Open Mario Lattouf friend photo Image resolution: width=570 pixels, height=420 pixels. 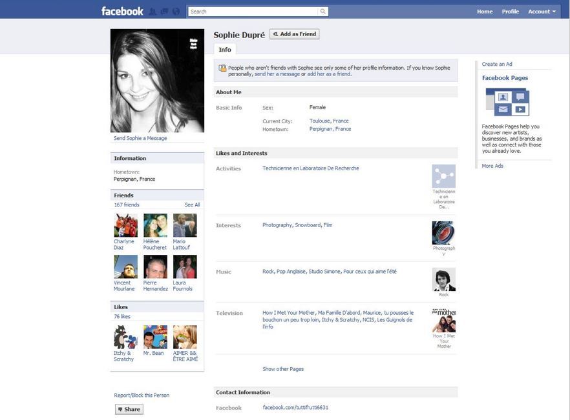click(185, 225)
